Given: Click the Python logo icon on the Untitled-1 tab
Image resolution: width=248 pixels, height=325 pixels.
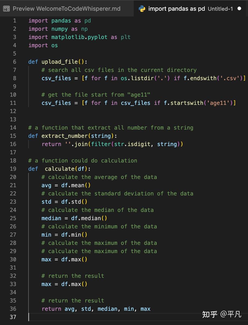Looking at the screenshot, I should click(143, 9).
